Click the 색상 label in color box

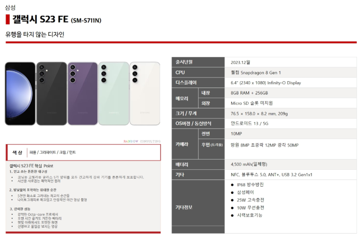(17, 152)
